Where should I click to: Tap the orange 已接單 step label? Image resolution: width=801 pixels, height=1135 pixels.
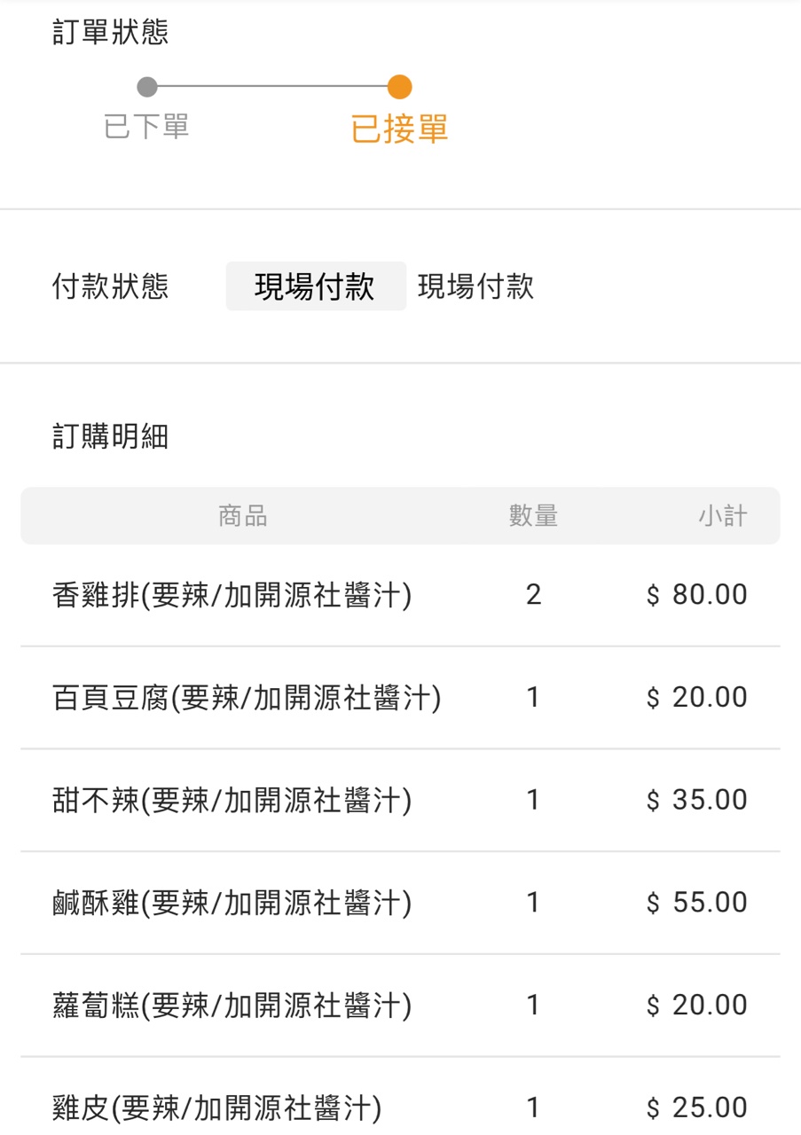point(399,129)
